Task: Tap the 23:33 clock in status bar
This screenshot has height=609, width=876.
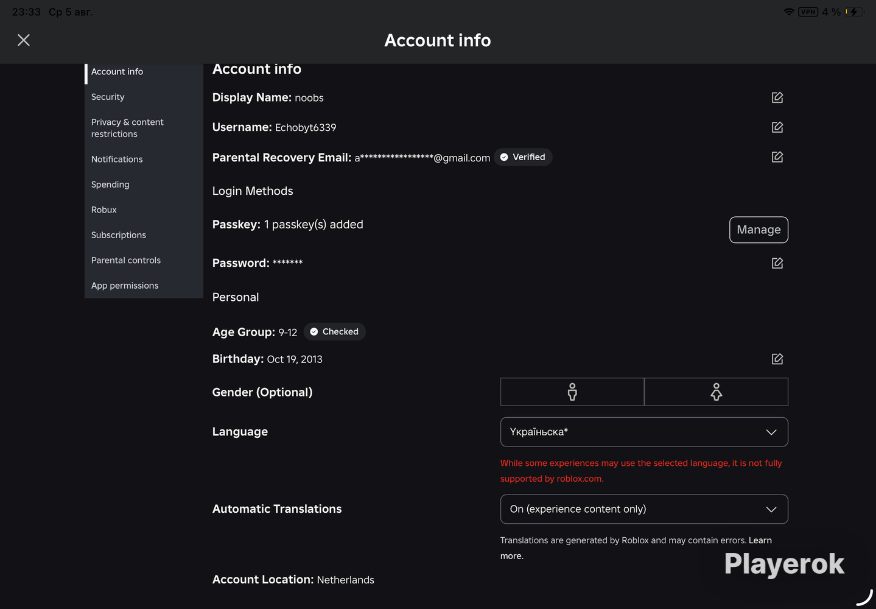Action: pyautogui.click(x=26, y=12)
